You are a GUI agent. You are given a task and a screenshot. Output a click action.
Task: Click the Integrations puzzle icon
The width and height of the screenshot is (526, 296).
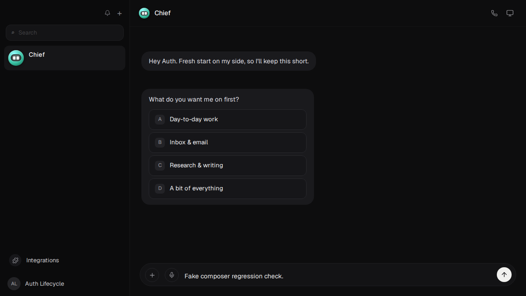(x=15, y=260)
